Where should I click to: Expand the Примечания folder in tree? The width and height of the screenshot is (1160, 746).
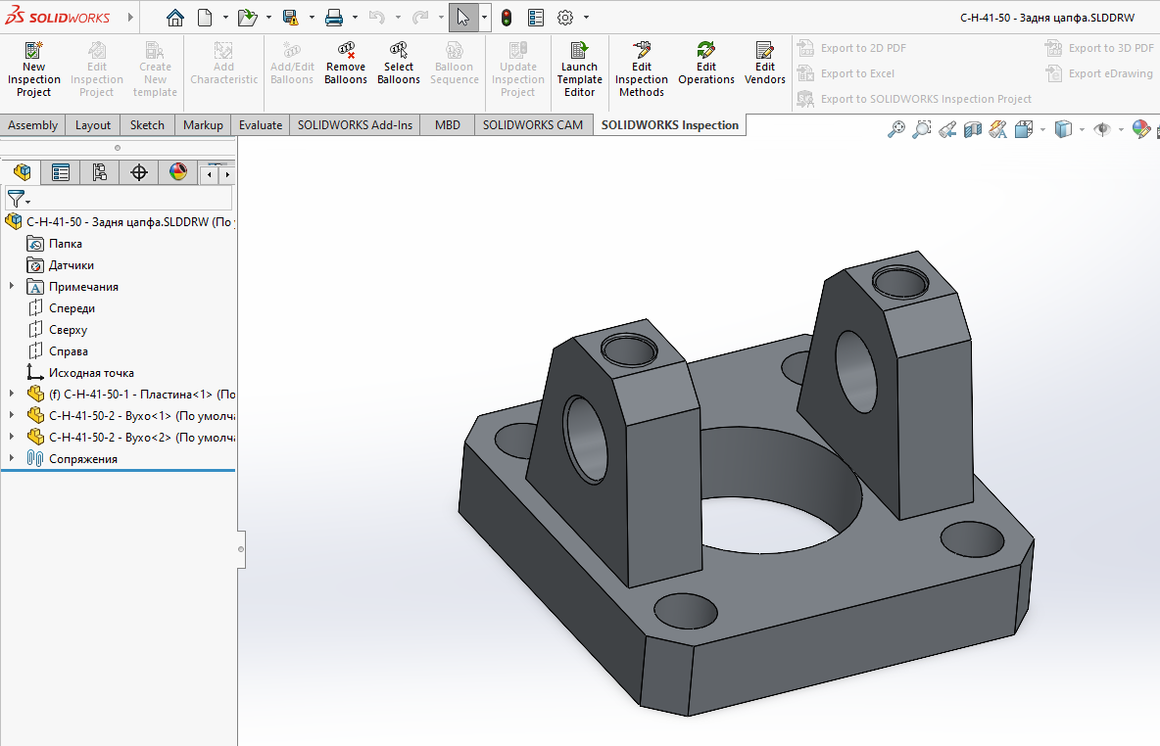12,287
